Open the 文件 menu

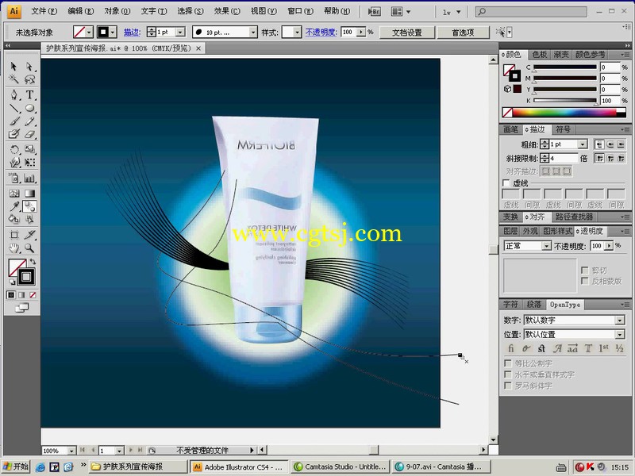[x=44, y=11]
